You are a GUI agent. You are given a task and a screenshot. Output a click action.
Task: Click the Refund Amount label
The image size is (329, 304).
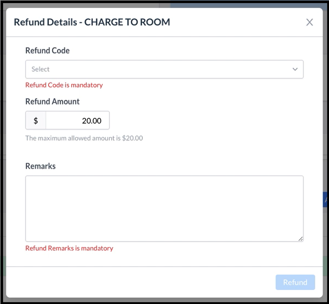pos(52,102)
